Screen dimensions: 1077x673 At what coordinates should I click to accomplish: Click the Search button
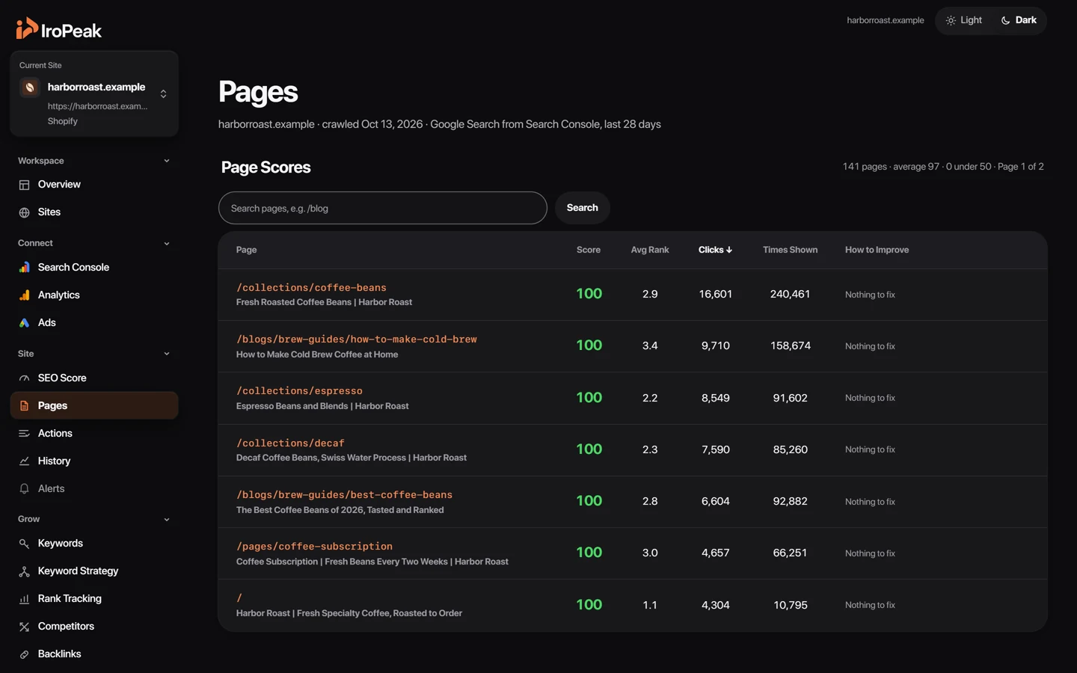click(x=582, y=208)
